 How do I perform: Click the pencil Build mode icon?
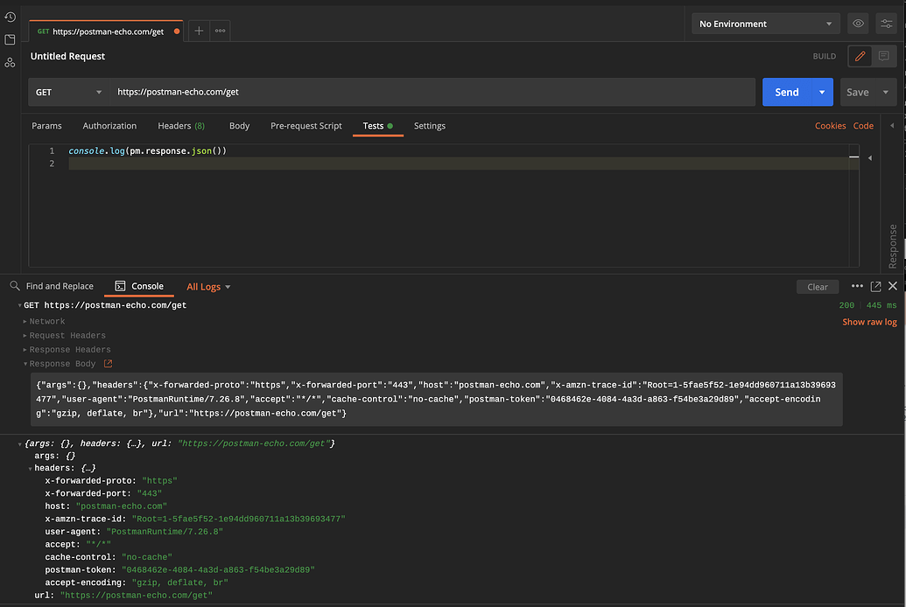(860, 56)
